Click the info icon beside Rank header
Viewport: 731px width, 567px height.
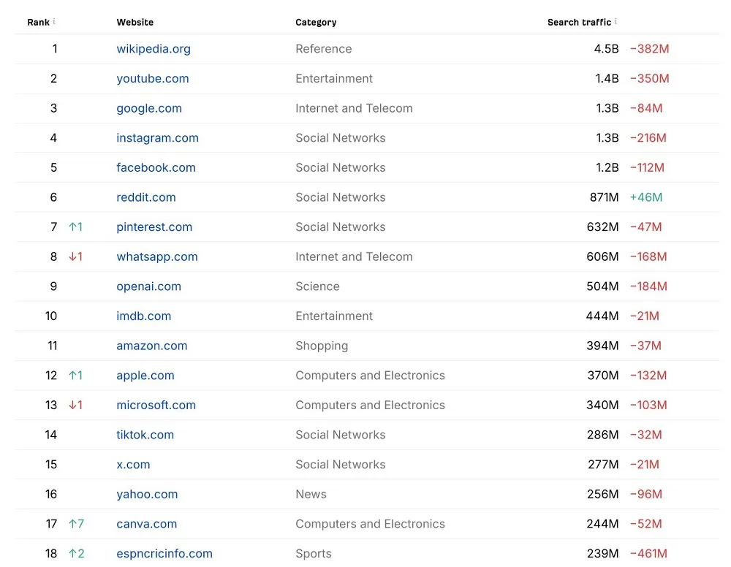(54, 21)
